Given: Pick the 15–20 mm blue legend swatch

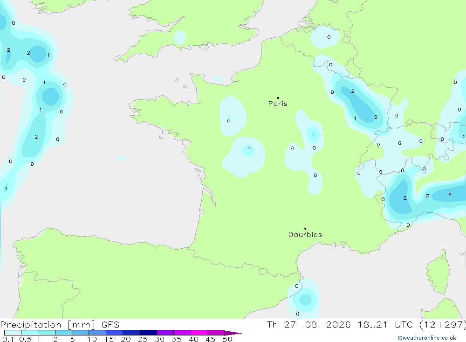Looking at the screenshot, I should pyautogui.click(x=115, y=333).
